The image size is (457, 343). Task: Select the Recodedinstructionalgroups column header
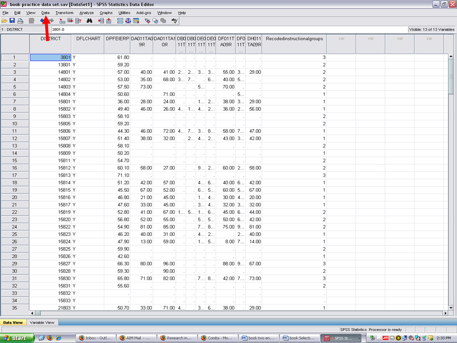(293, 39)
